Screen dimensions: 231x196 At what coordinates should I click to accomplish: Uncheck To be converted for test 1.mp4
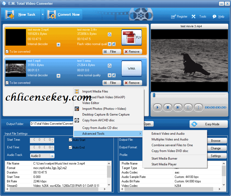tap(7, 83)
